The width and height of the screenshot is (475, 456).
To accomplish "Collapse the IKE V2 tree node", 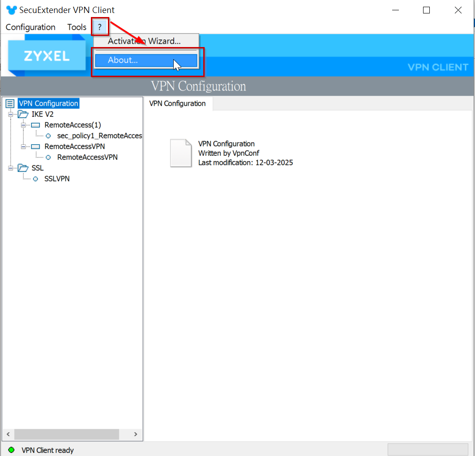I will [11, 114].
